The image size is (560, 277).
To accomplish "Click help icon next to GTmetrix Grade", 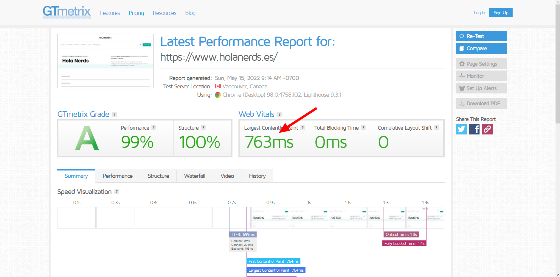I will 114,114.
